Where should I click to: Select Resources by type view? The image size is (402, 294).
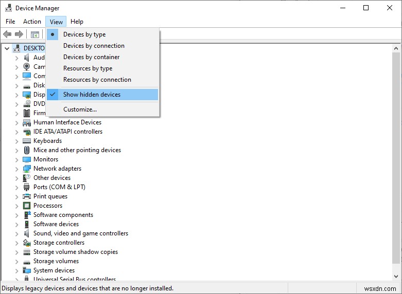coord(102,68)
